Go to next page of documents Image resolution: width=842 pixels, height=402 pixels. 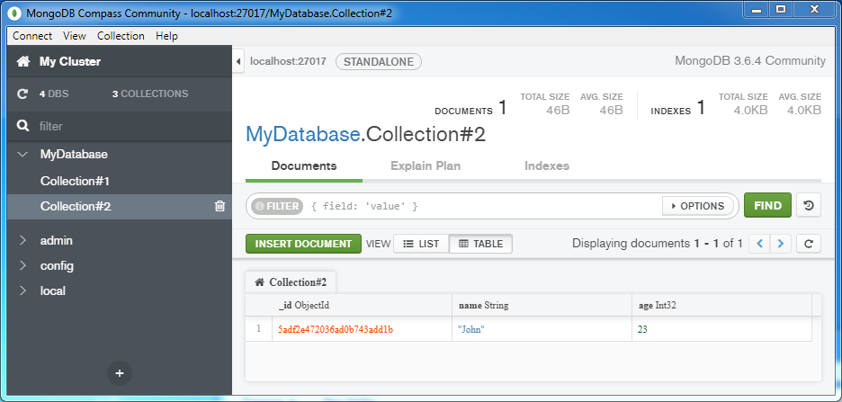coord(781,244)
